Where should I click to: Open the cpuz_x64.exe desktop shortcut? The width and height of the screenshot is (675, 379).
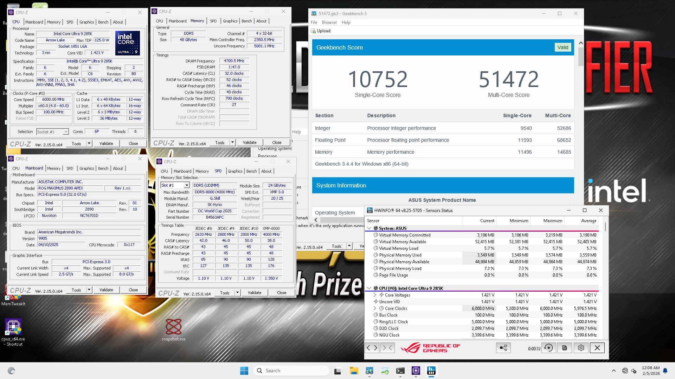pos(13,332)
